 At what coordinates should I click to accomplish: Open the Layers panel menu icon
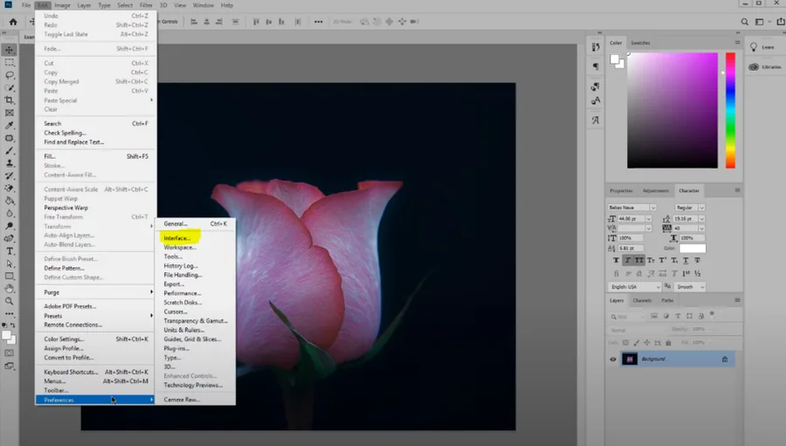point(737,300)
